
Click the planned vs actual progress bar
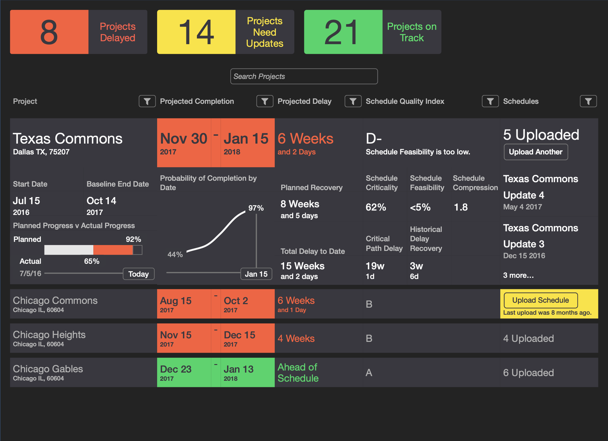(93, 250)
